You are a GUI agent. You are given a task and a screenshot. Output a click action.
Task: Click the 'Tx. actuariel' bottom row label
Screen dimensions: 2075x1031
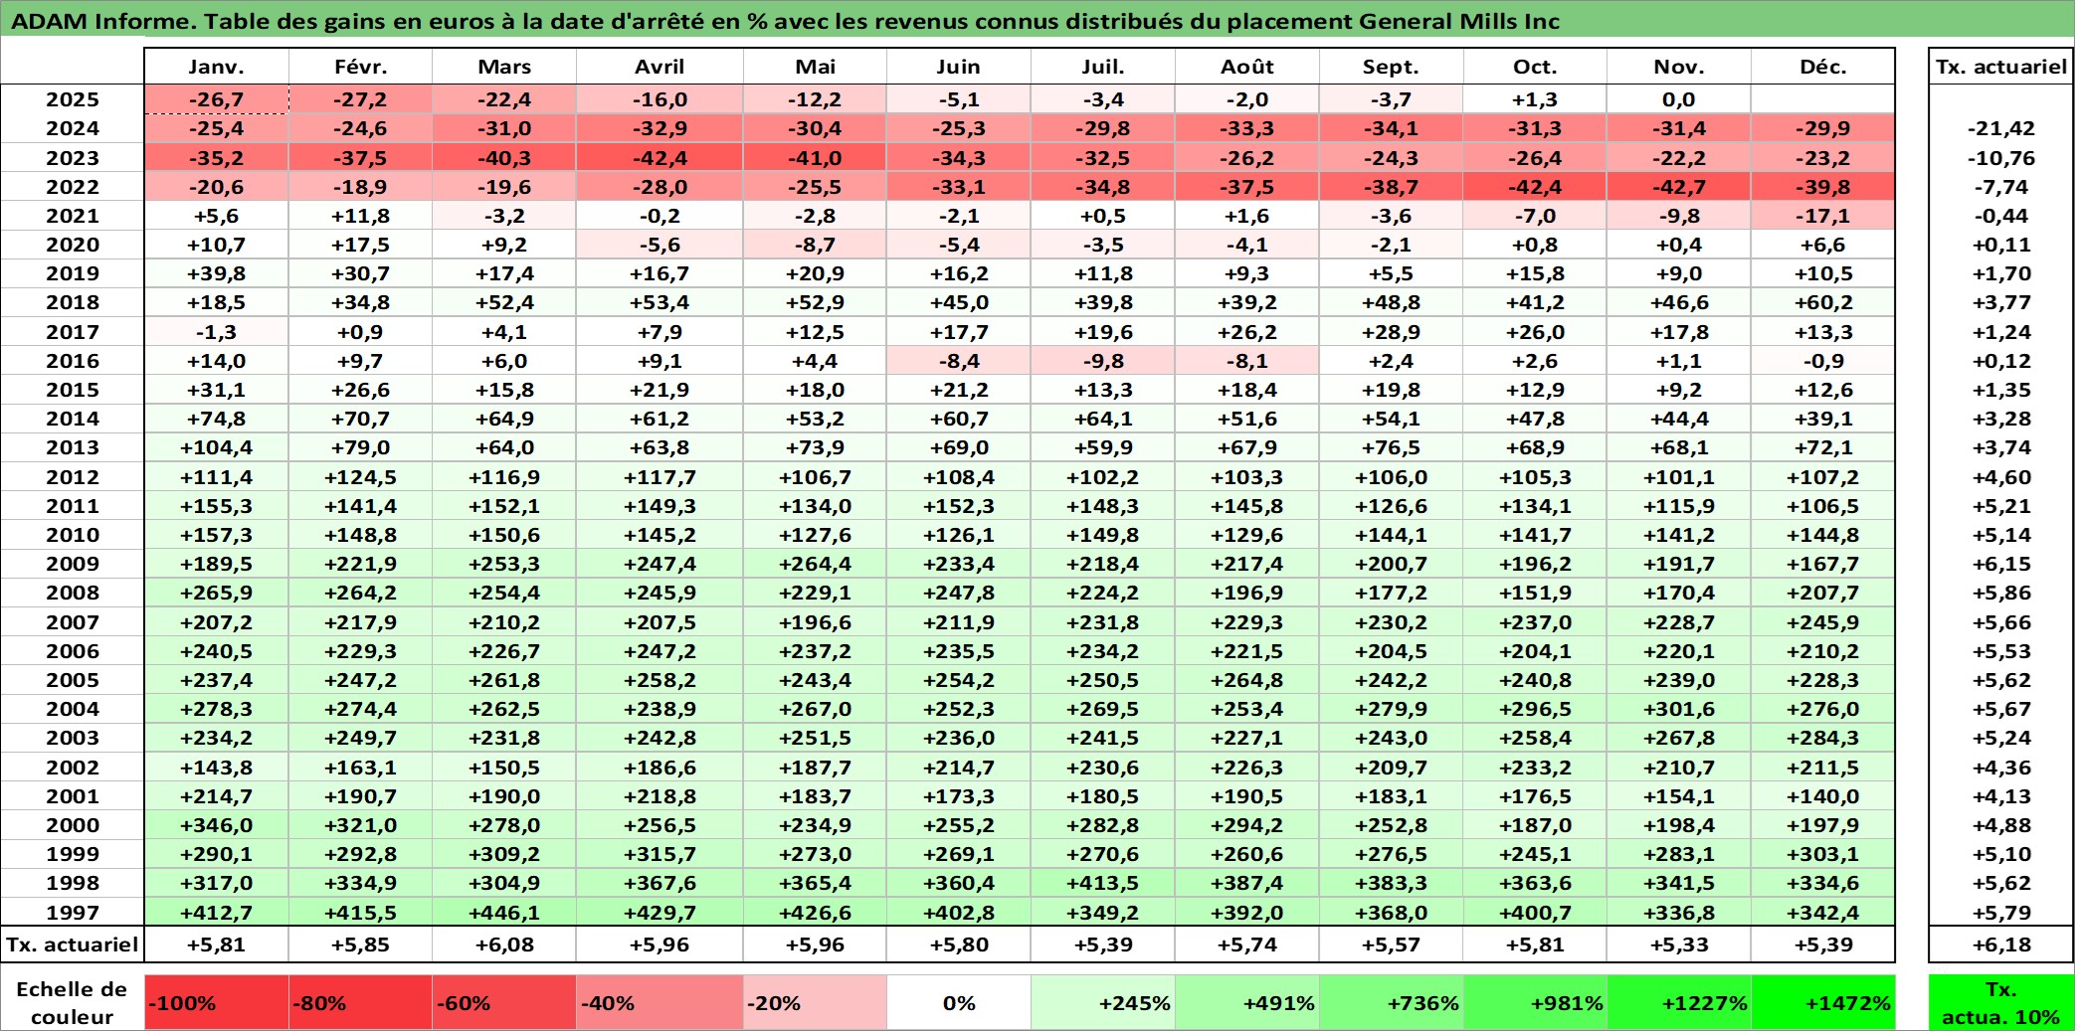tap(72, 945)
